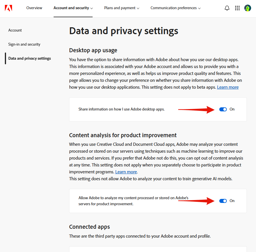Click the Desktop app usage heading
The width and height of the screenshot is (256, 252).
point(93,50)
